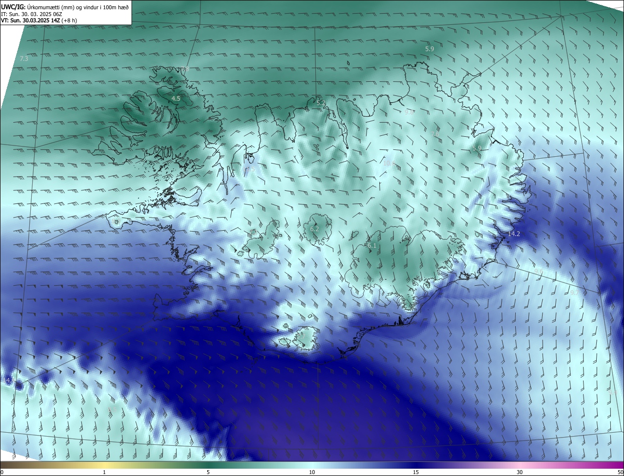Click the 30 tick on the colour scale
624x476 pixels.
click(x=520, y=473)
